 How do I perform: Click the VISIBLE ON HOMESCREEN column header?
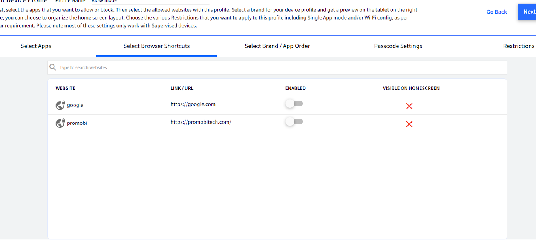coord(411,88)
